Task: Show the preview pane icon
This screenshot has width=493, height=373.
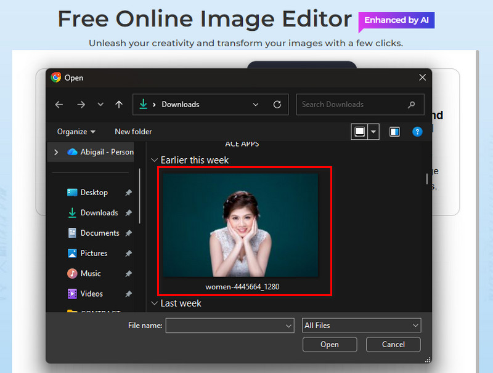Action: (394, 131)
